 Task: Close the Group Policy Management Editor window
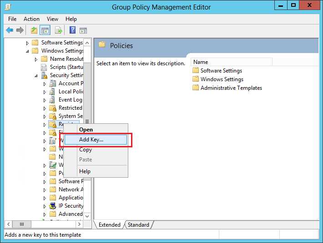309,5
